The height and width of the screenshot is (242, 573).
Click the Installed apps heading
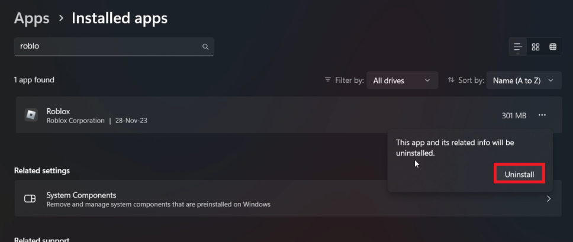click(x=120, y=18)
